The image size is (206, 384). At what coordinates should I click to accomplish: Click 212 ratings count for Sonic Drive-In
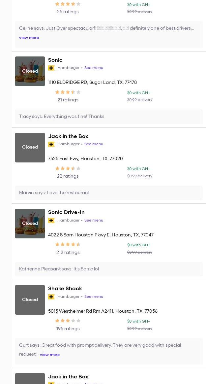(68, 253)
